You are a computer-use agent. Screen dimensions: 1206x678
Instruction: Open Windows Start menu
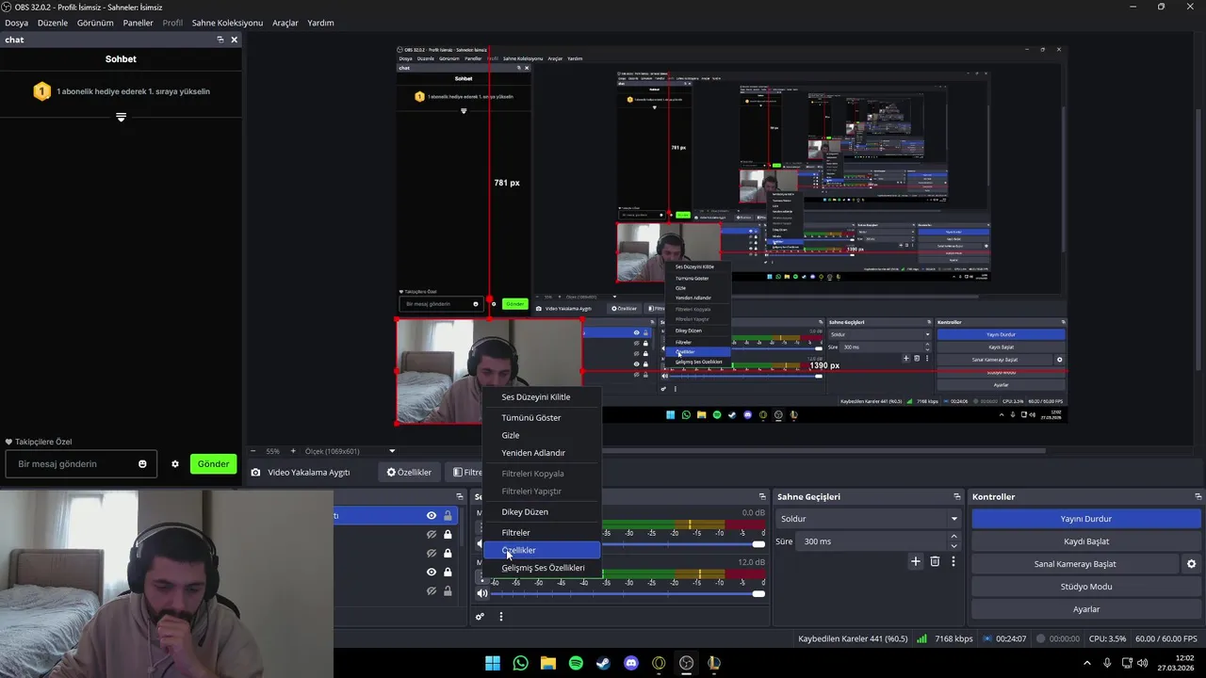point(493,663)
